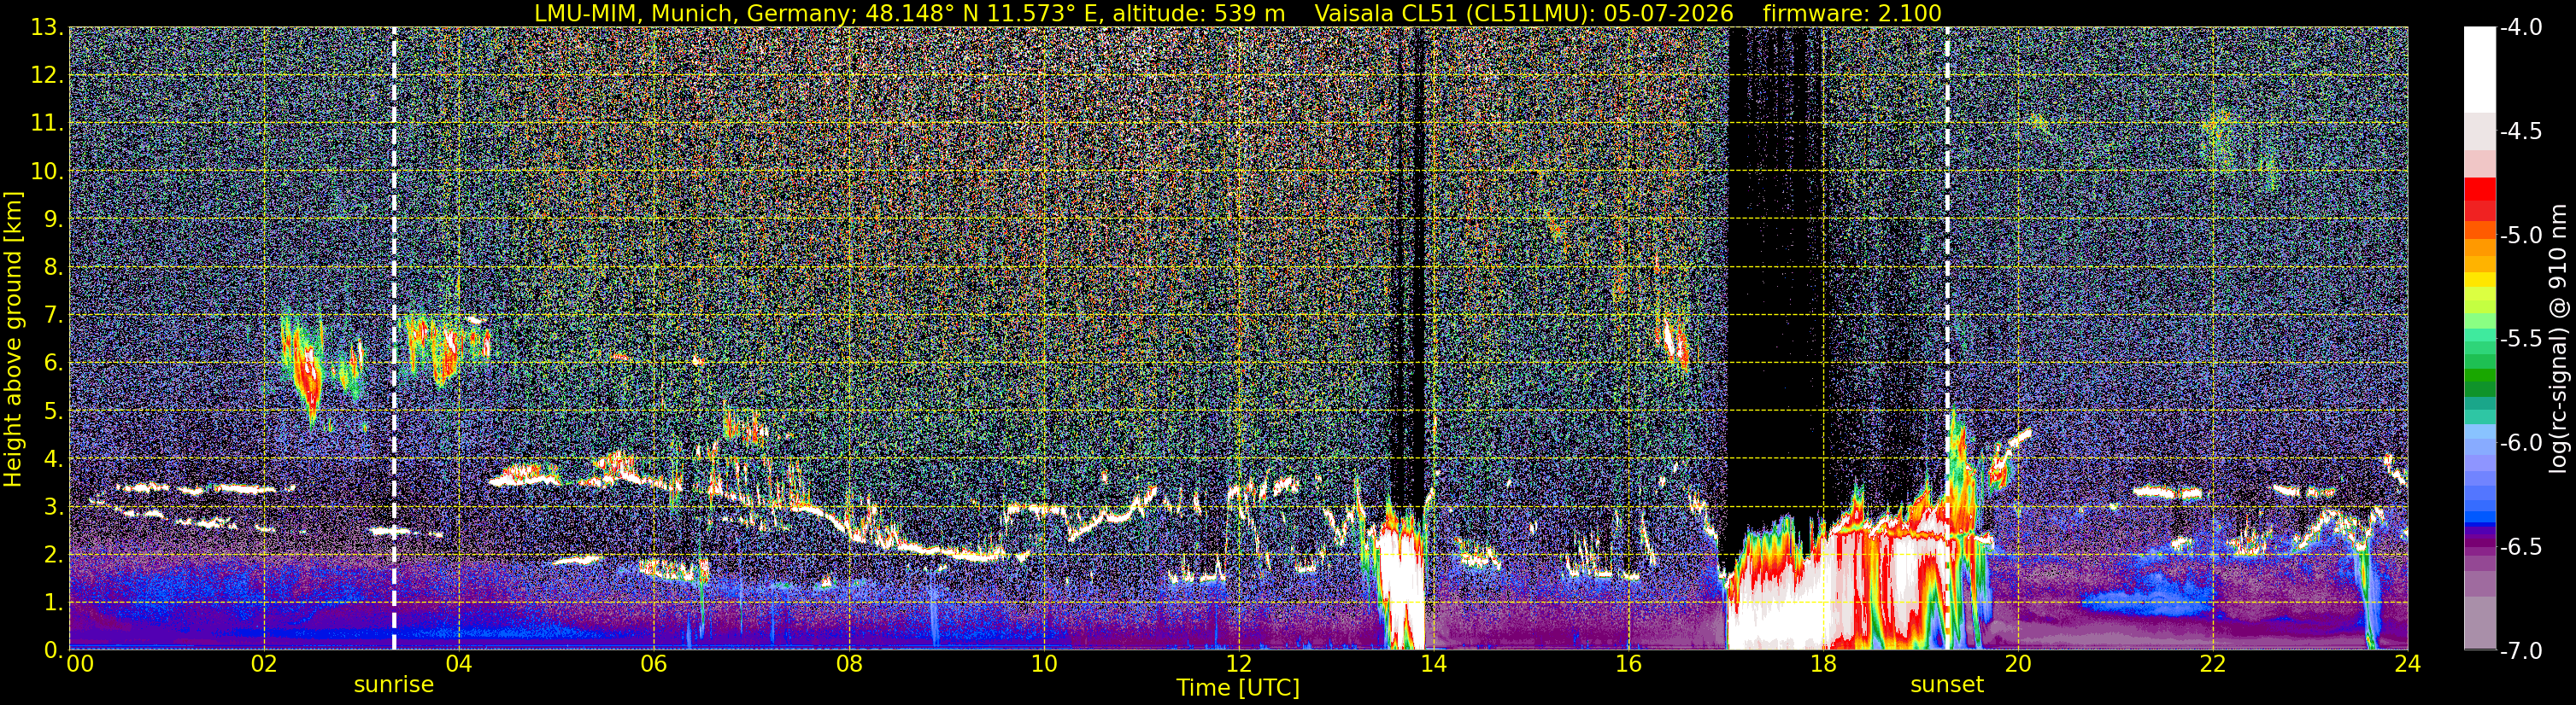Click the '-6.0' colorbar tick label
The height and width of the screenshot is (705, 2576).
click(x=2520, y=443)
